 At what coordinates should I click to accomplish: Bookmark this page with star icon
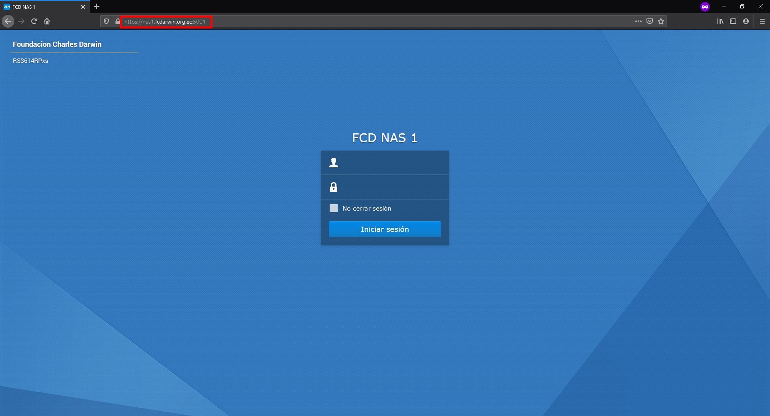click(x=661, y=21)
